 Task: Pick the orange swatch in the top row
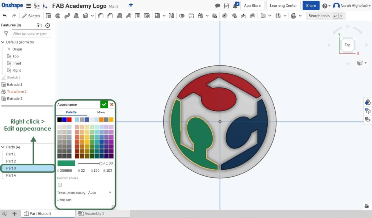click(101, 119)
